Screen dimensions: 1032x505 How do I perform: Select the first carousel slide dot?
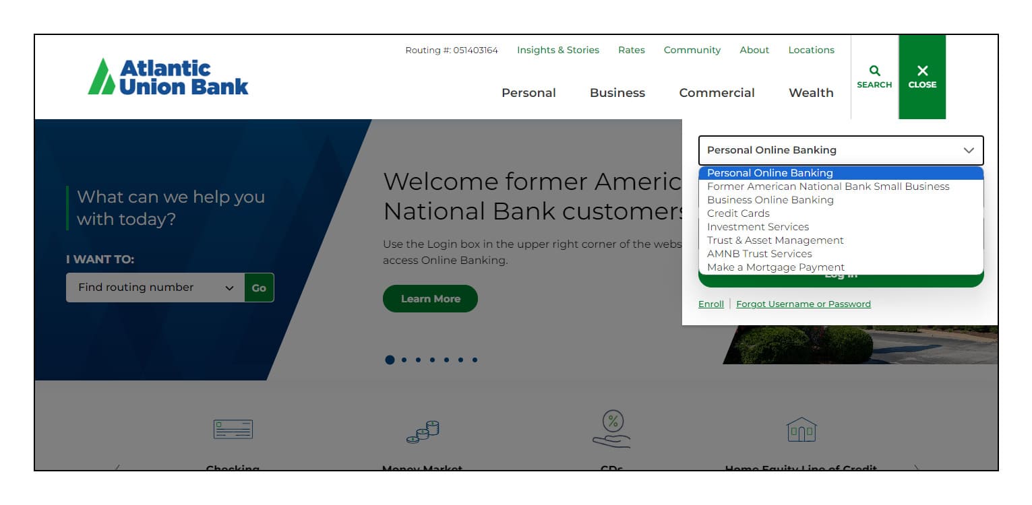pyautogui.click(x=390, y=360)
